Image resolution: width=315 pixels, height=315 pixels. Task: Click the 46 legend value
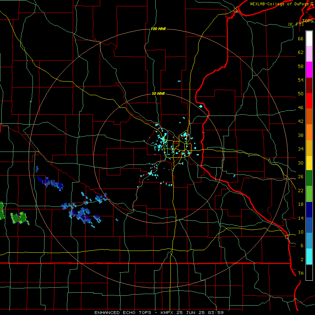point(301,107)
